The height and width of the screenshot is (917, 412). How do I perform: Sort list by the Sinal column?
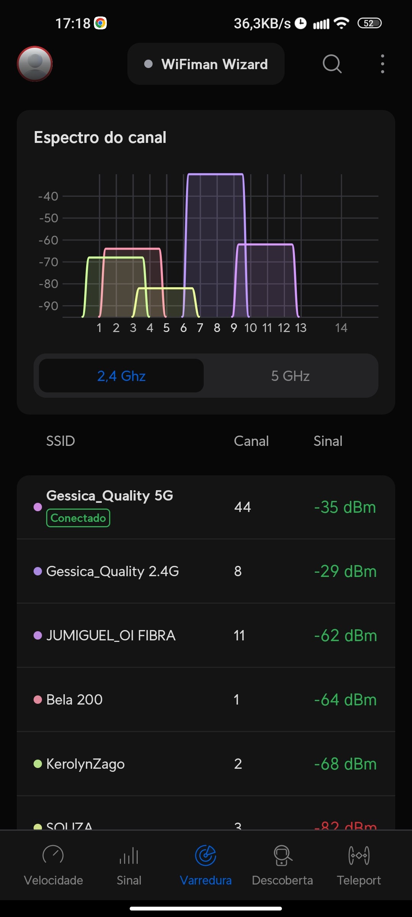coord(328,441)
